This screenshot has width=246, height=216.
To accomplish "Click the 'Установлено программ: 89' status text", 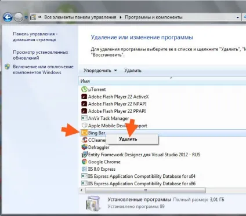I will point(136,206).
